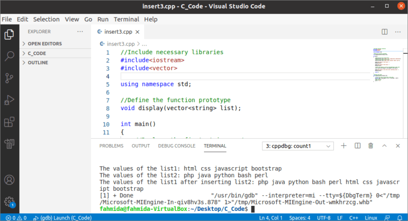Viewport: 408px width, 221px height.
Task: Click the editor vertical scrollbar
Action: click(x=405, y=93)
